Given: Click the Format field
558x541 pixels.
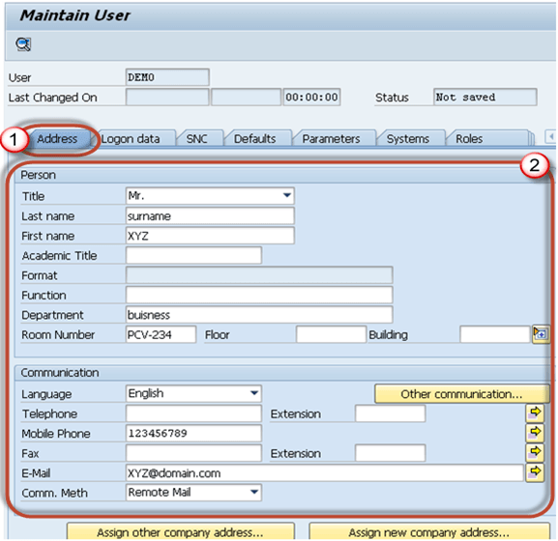Looking at the screenshot, I should pos(259,275).
